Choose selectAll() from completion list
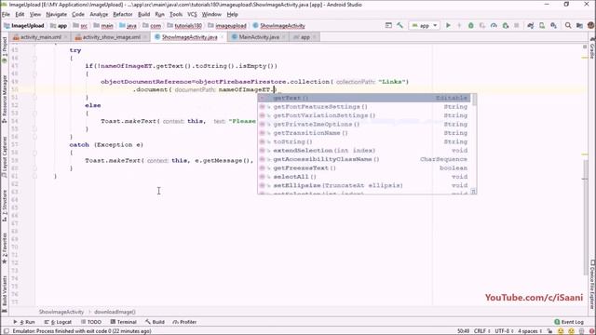 pyautogui.click(x=364, y=177)
